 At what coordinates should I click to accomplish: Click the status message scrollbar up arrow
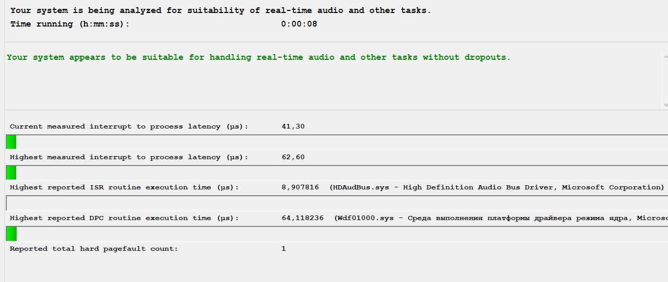tap(665, 56)
